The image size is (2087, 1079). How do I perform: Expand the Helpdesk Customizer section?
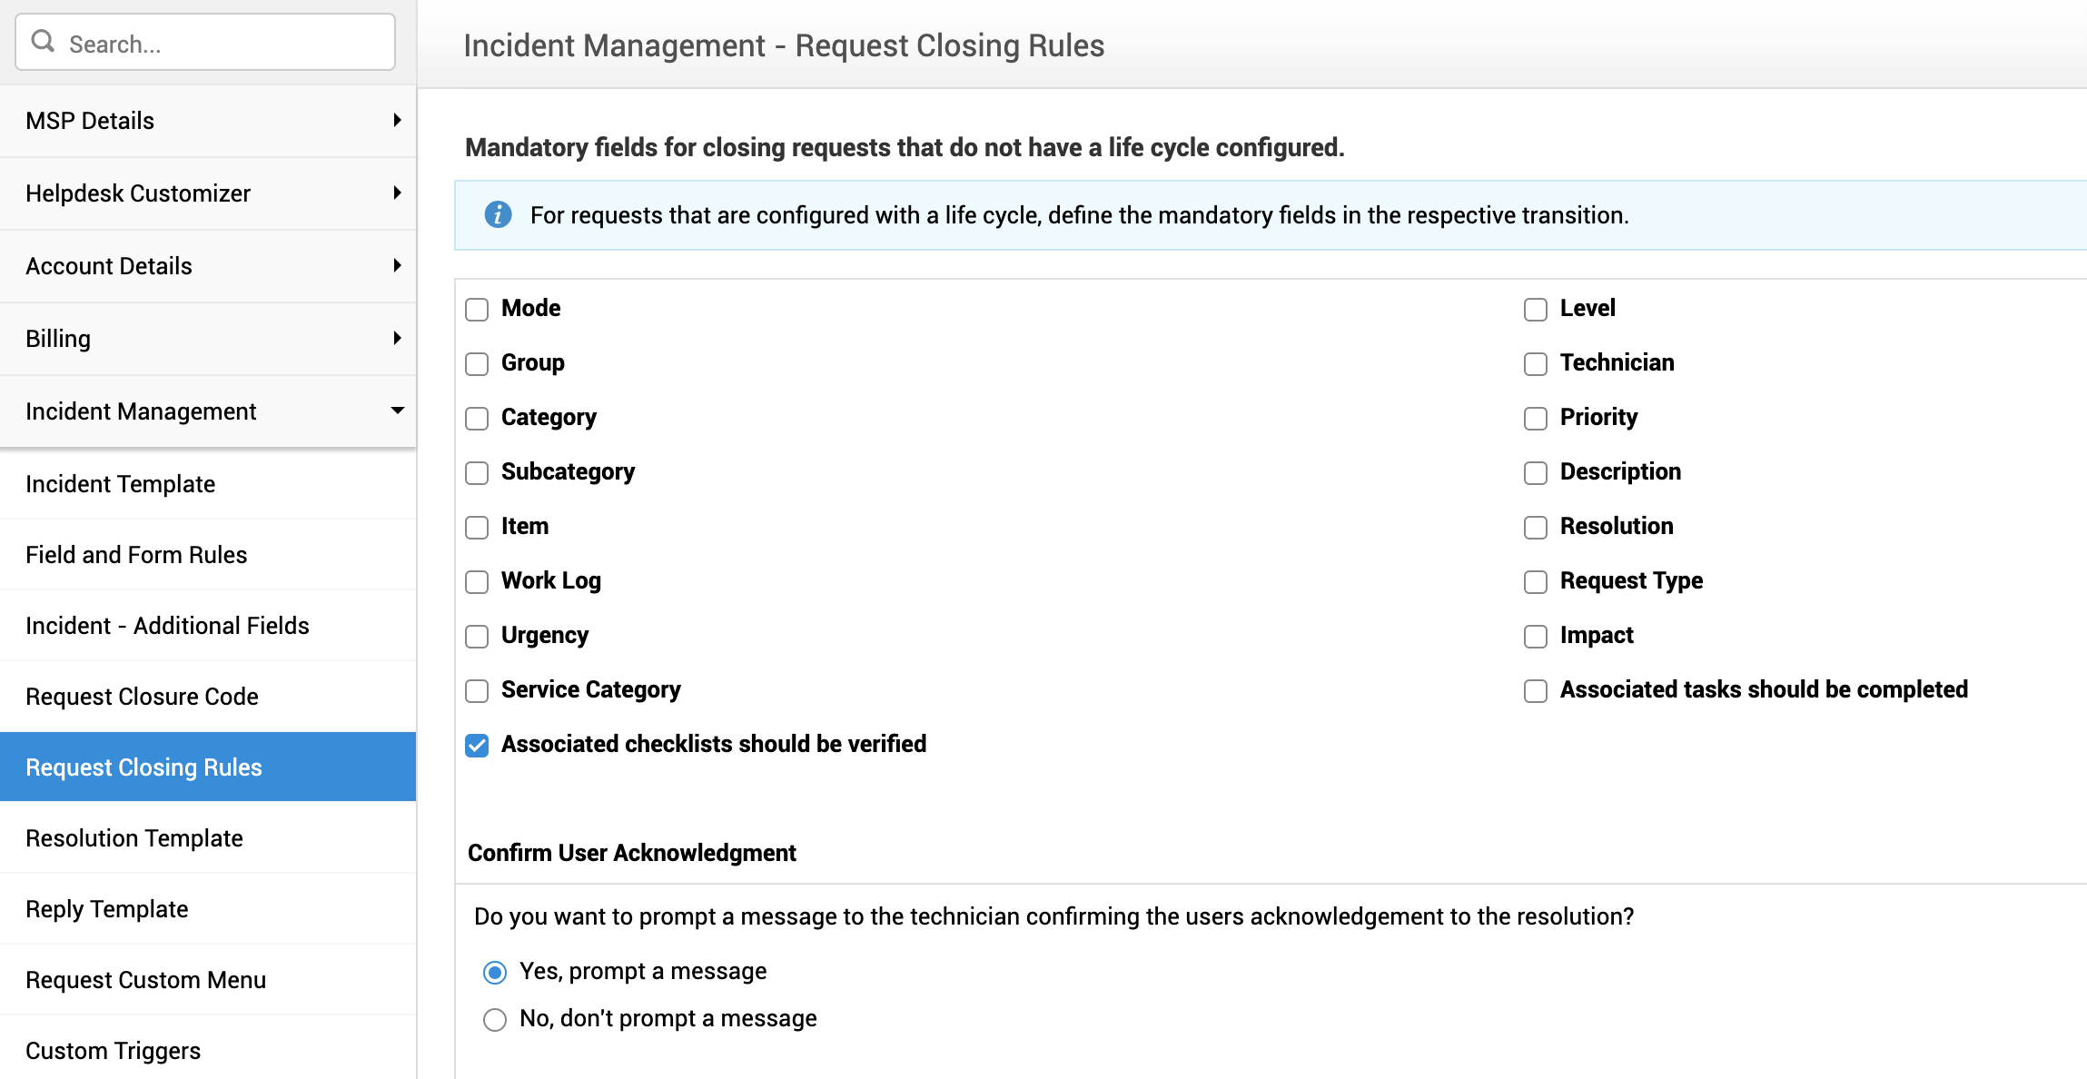click(x=397, y=193)
